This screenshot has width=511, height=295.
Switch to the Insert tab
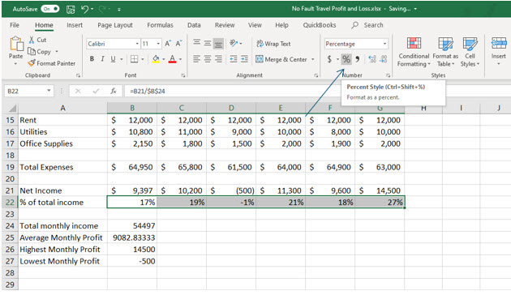[x=75, y=25]
